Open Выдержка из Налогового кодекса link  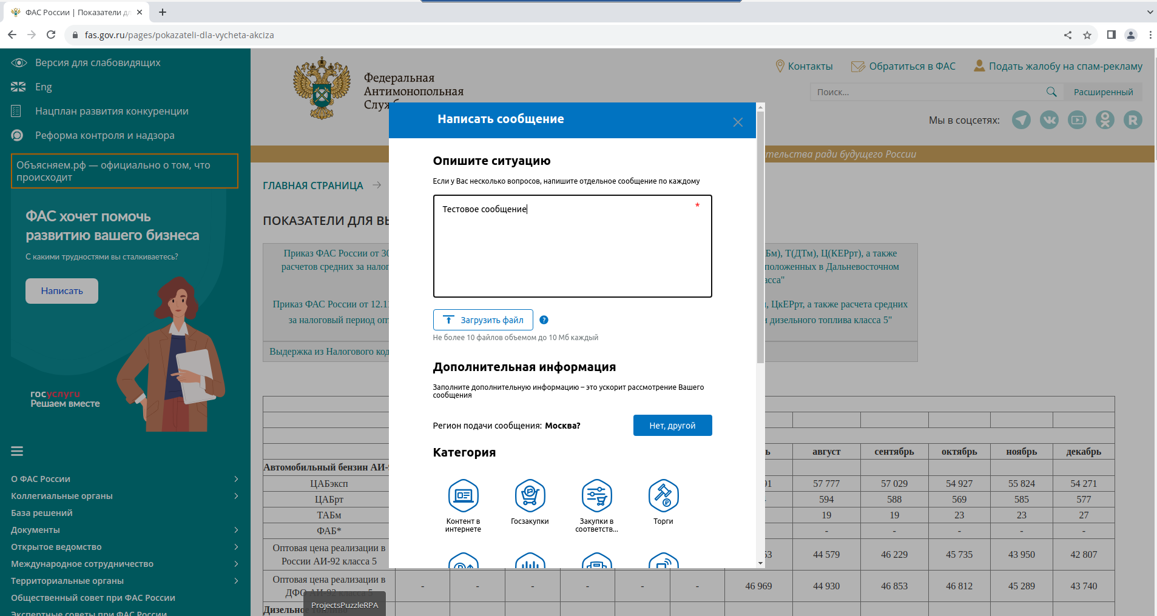tap(329, 352)
